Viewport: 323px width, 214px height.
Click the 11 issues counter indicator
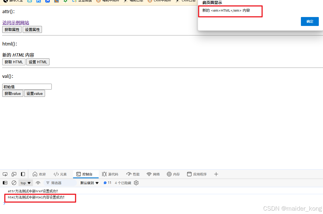(107, 183)
